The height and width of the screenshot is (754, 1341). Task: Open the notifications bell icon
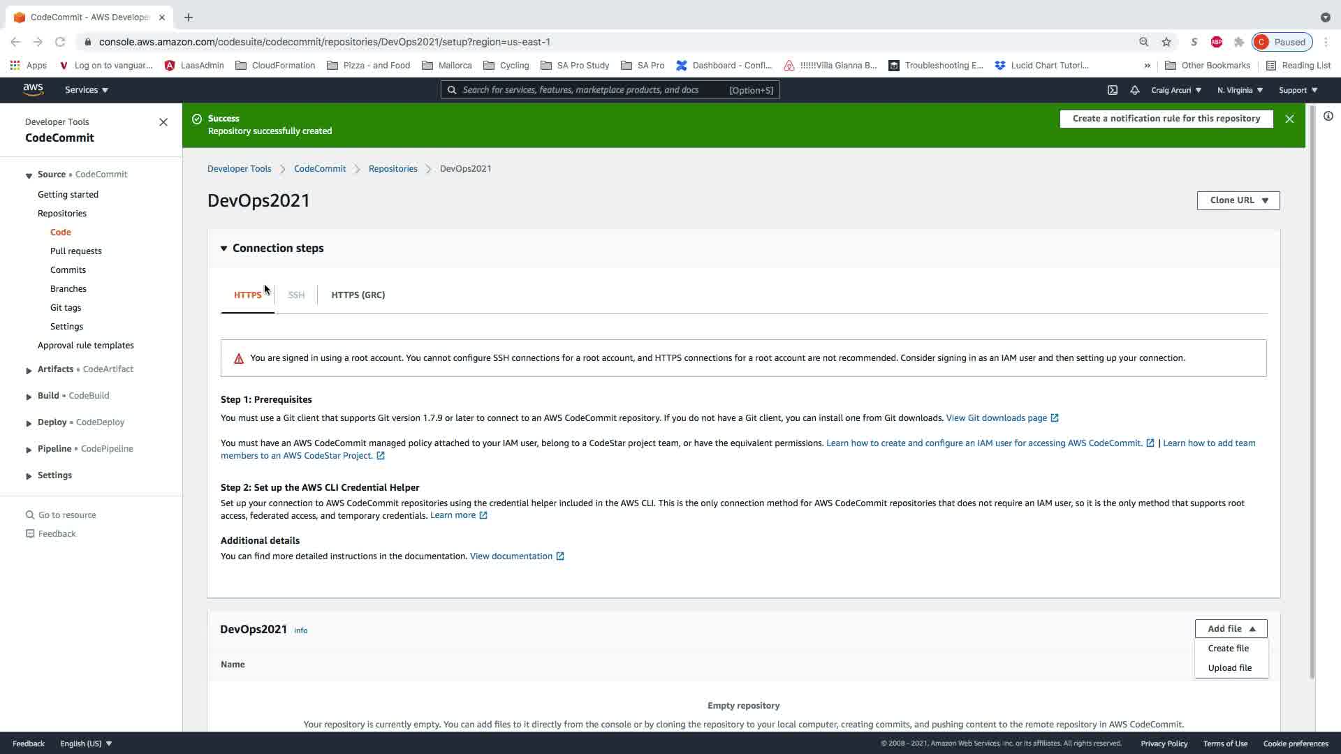[x=1134, y=90]
